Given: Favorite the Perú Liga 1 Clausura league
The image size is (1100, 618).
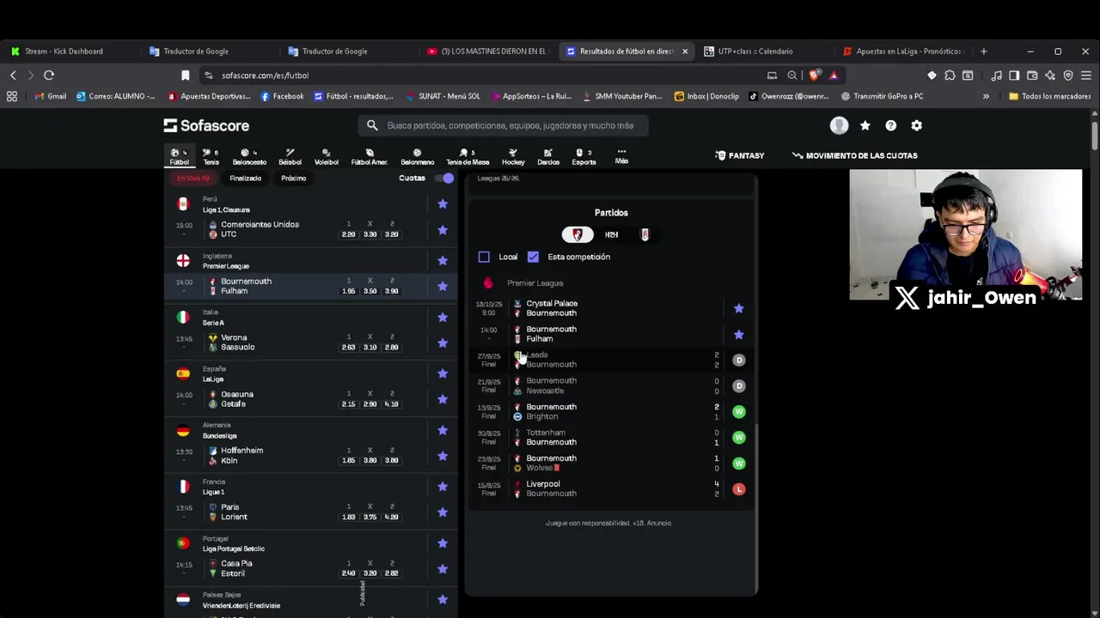Looking at the screenshot, I should [443, 204].
